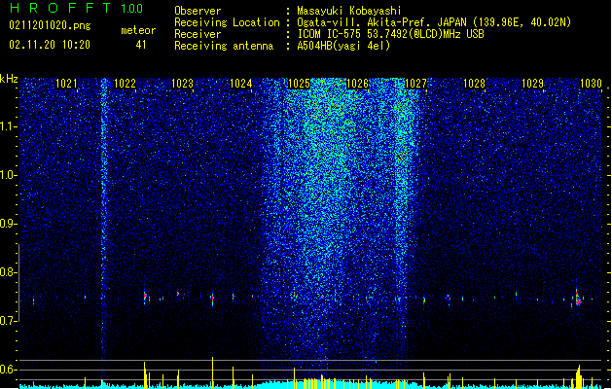Screen dimensions: 612x389
Task: Click time marker 1021
Action: point(66,84)
